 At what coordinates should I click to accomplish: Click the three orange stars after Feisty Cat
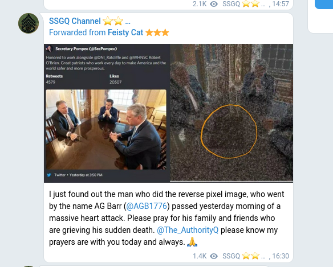tap(157, 32)
